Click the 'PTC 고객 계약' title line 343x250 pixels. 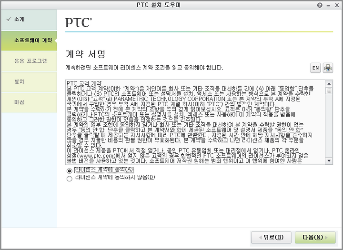coord(84,83)
